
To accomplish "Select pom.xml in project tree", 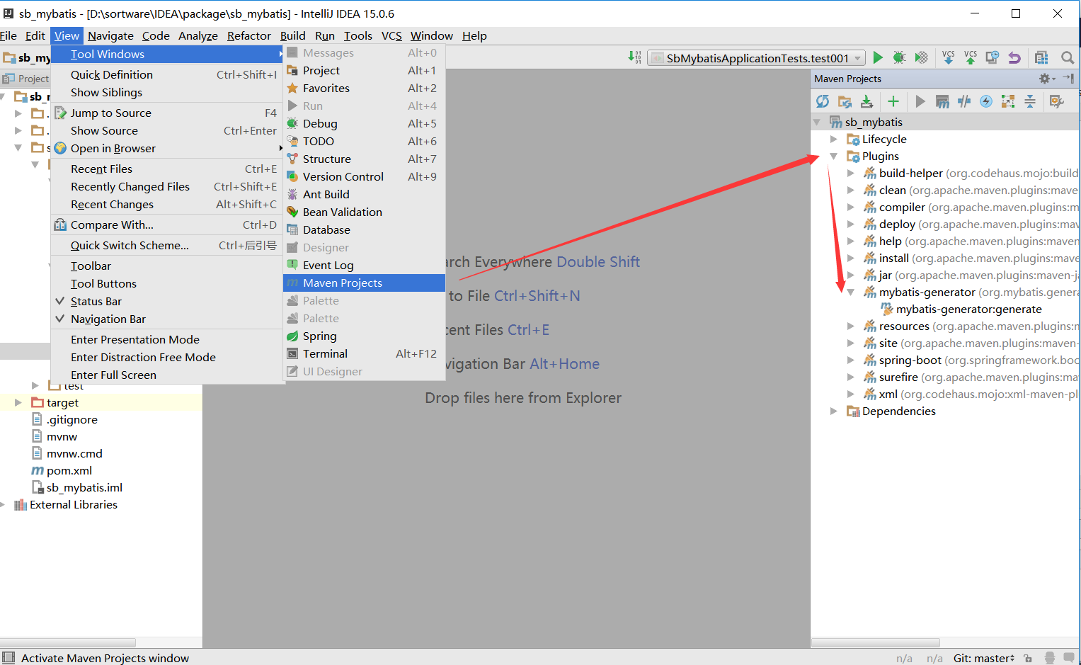I will [x=69, y=470].
